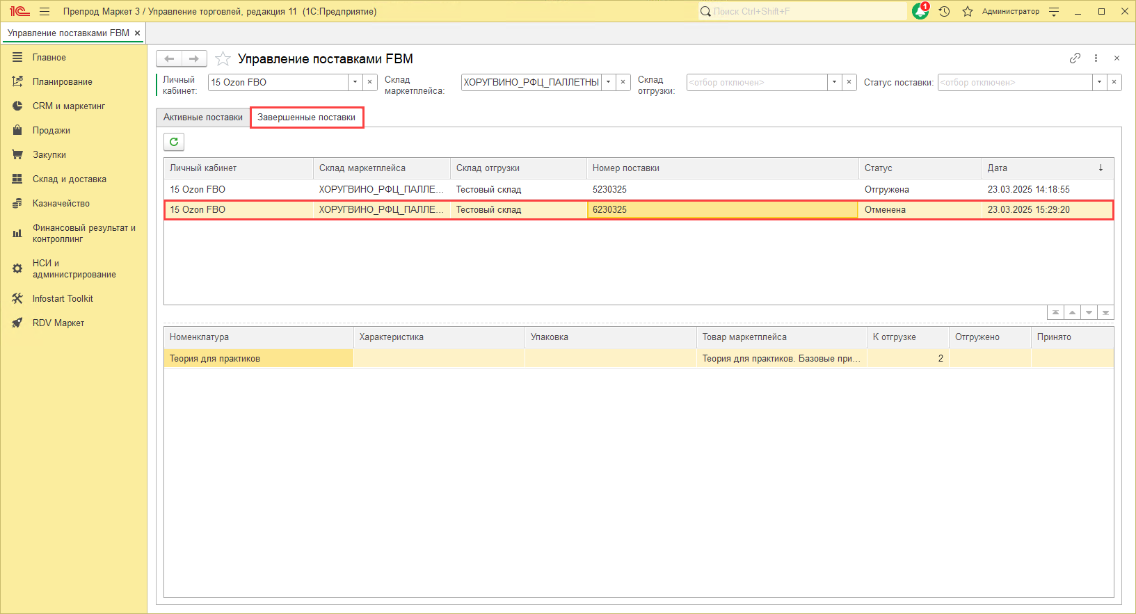
Task: Clear the Склад отгрузки filter
Action: pyautogui.click(x=849, y=82)
